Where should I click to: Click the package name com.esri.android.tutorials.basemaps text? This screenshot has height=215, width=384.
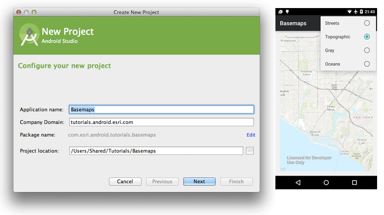112,135
